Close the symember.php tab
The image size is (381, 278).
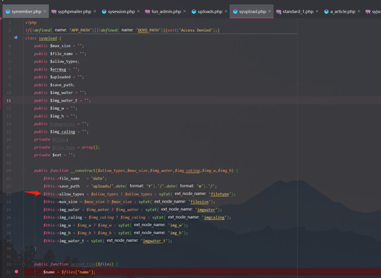(x=45, y=12)
